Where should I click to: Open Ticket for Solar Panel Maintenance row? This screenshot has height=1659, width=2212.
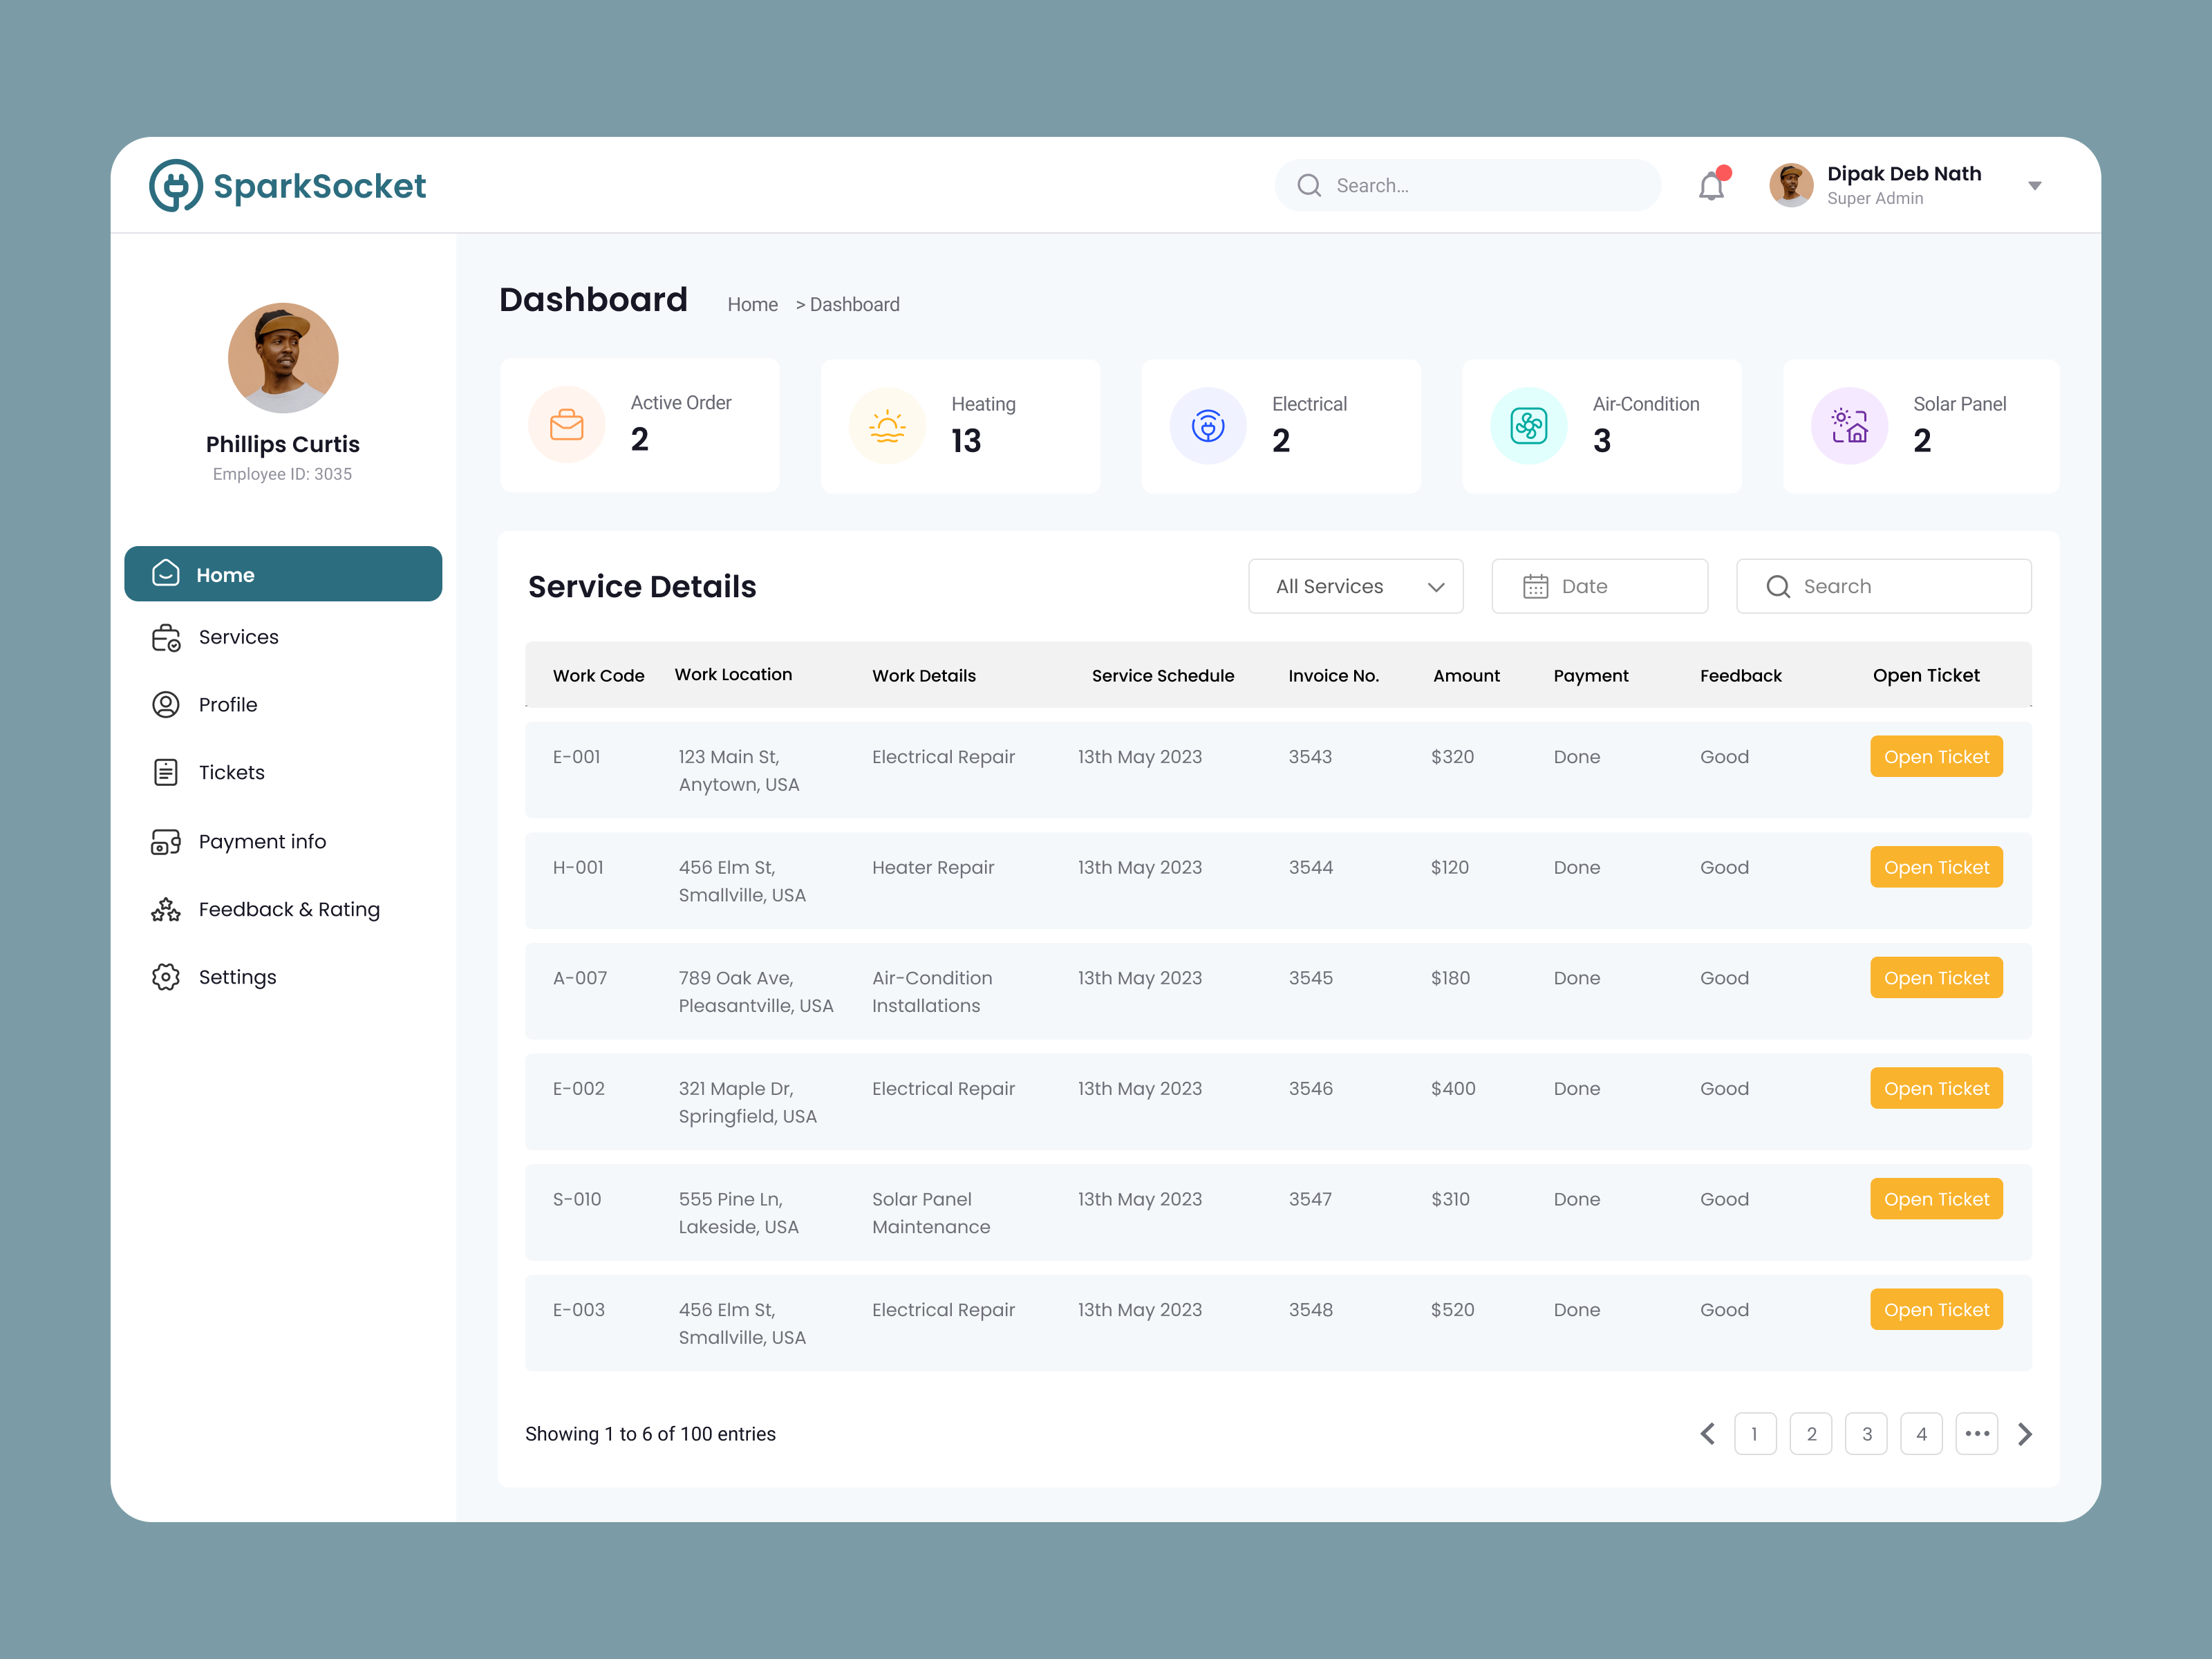click(1936, 1198)
